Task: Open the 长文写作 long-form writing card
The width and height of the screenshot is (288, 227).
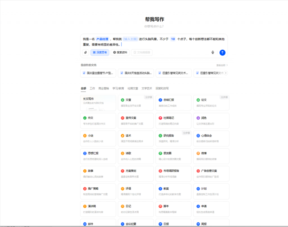Action: tap(98, 103)
